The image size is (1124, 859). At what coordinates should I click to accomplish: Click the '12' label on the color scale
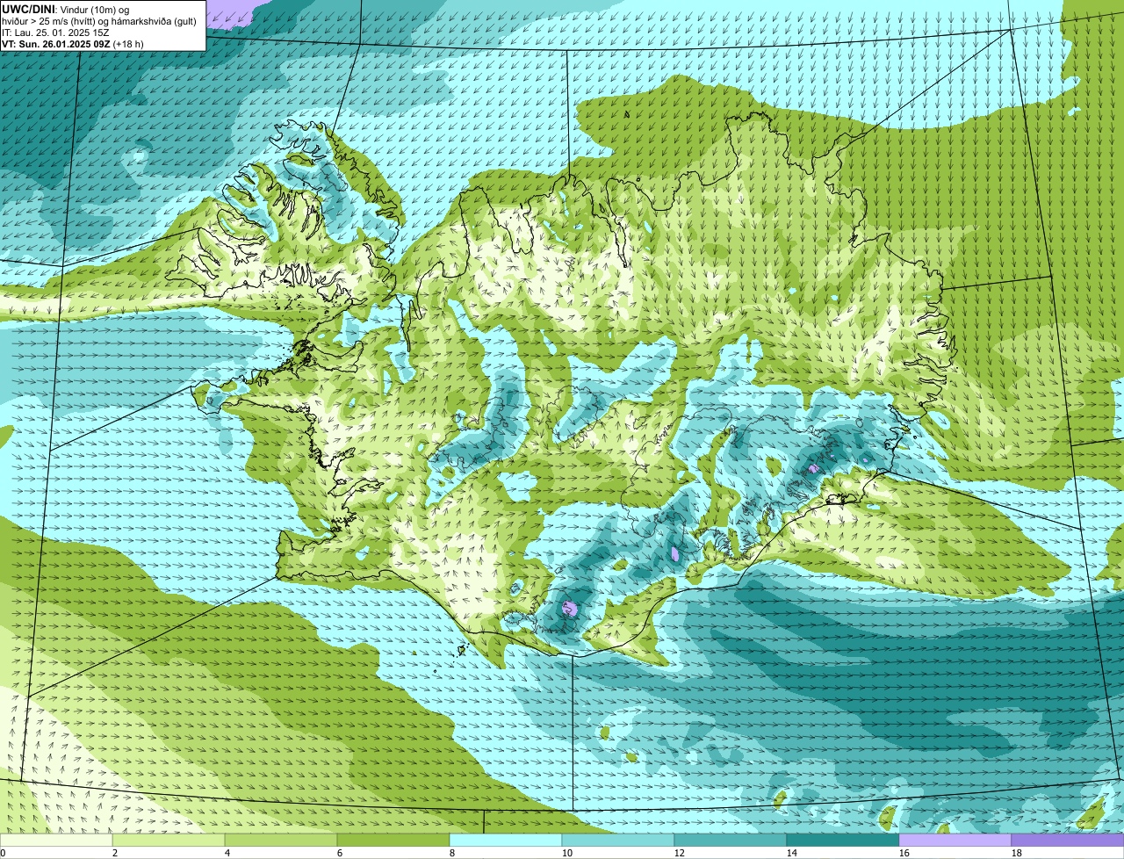tap(680, 853)
